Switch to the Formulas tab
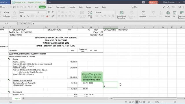Viewport: 185px width, 104px height. [x=72, y=7]
